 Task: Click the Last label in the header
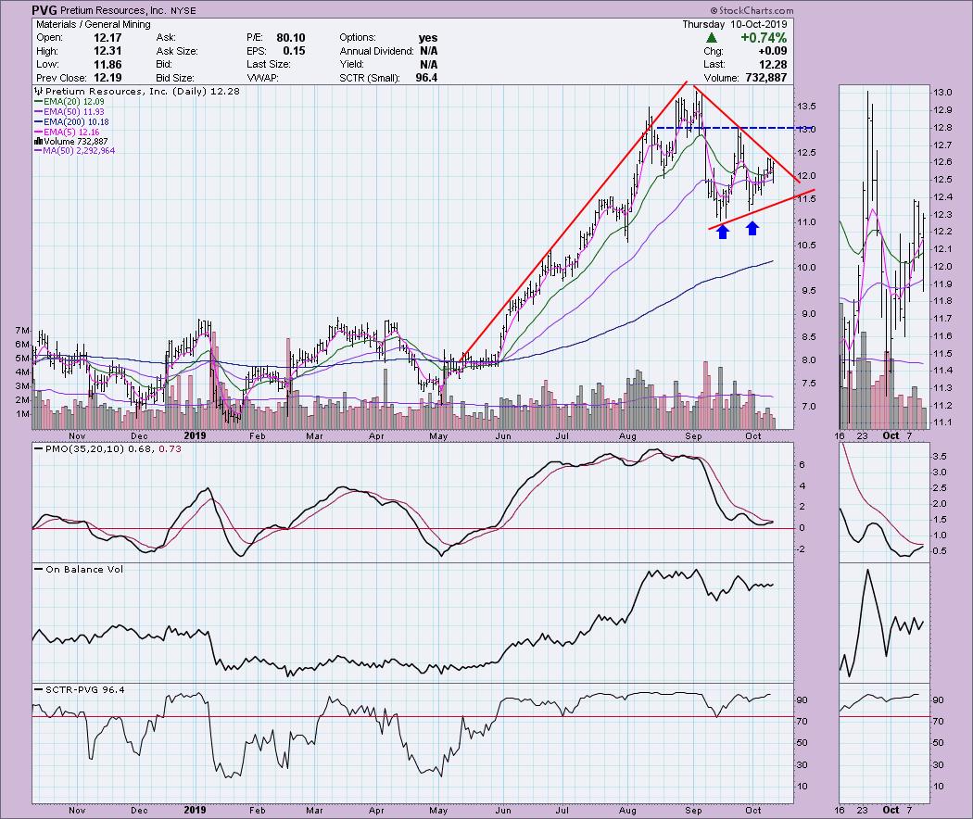[714, 65]
